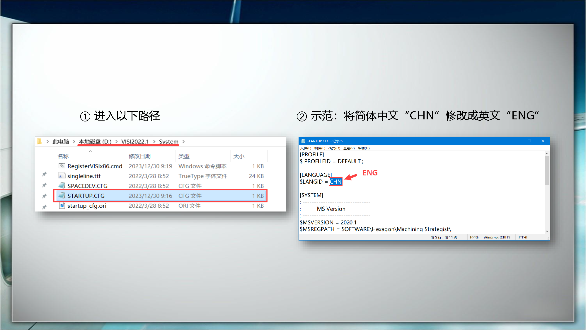The width and height of the screenshot is (586, 330).
Task: Click the Windows (CRLF) status bar entry
Action: click(x=497, y=237)
